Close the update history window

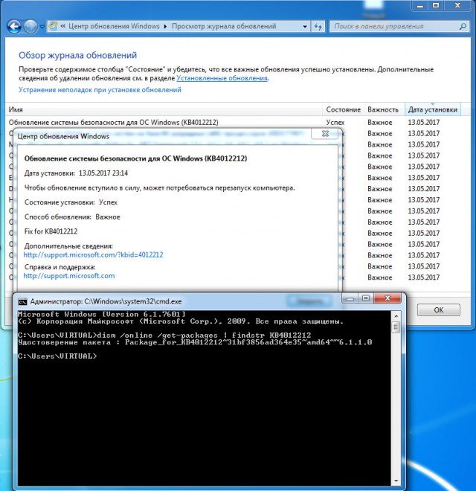click(x=457, y=5)
